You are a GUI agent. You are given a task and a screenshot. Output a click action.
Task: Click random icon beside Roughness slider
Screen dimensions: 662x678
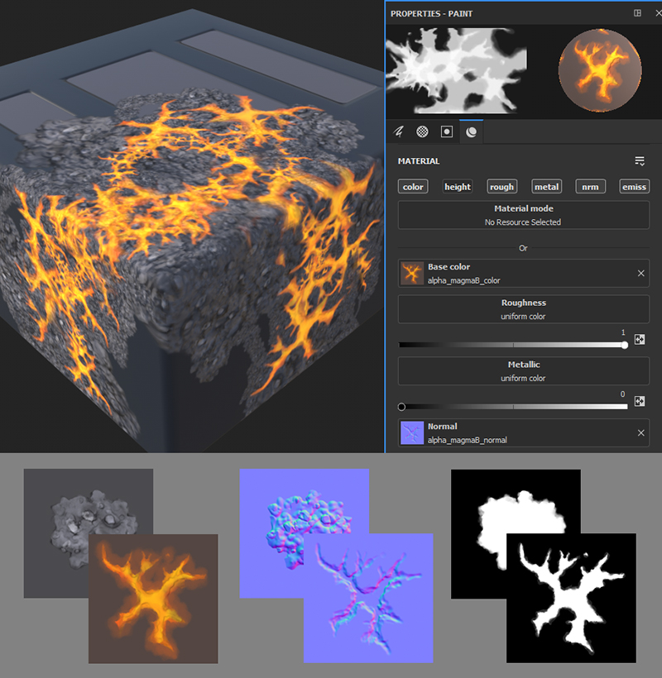[x=640, y=340]
